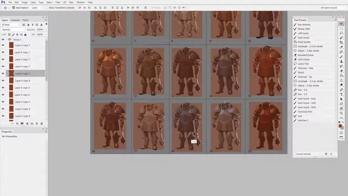Select the Horizontal Type tool

point(341,94)
